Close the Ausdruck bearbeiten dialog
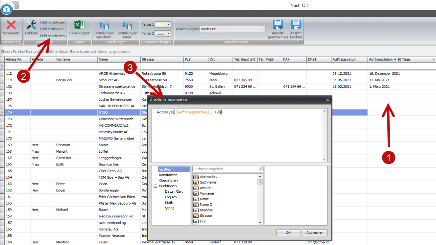This screenshot has height=245, width=436. tap(327, 100)
